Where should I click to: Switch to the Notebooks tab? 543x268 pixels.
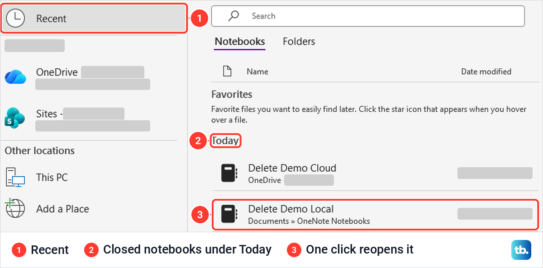click(x=240, y=42)
